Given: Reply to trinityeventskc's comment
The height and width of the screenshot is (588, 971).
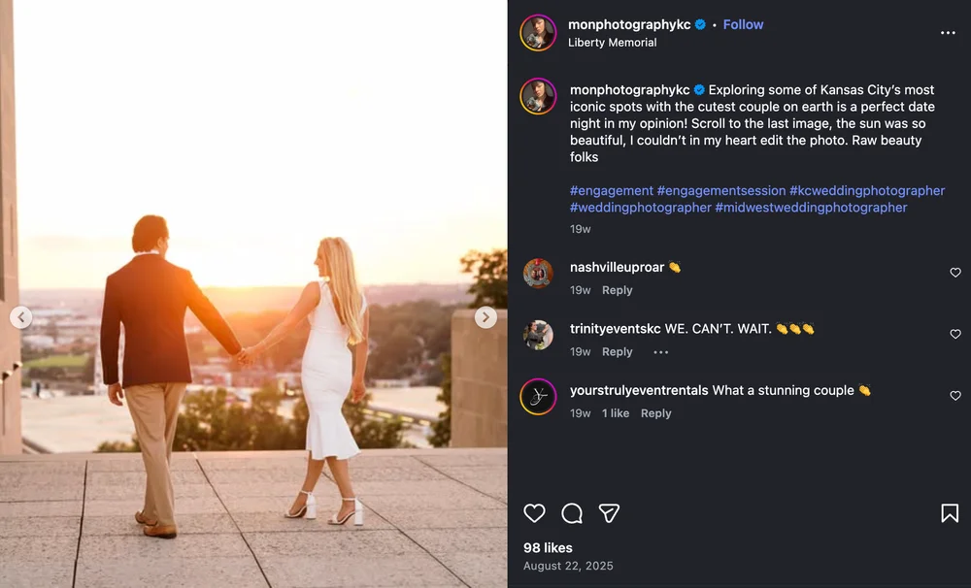Looking at the screenshot, I should click(x=617, y=351).
